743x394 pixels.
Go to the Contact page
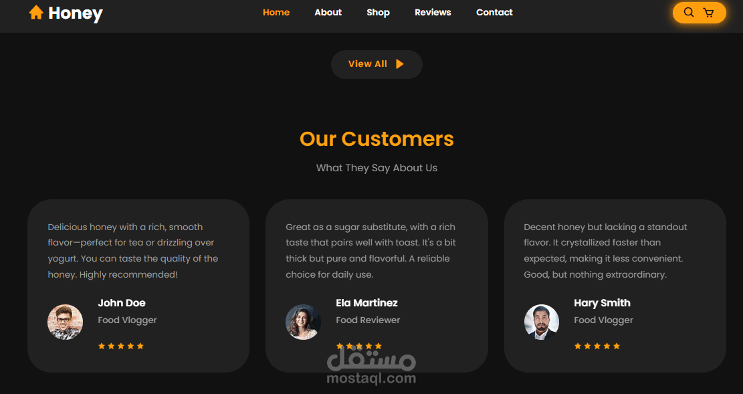click(494, 12)
